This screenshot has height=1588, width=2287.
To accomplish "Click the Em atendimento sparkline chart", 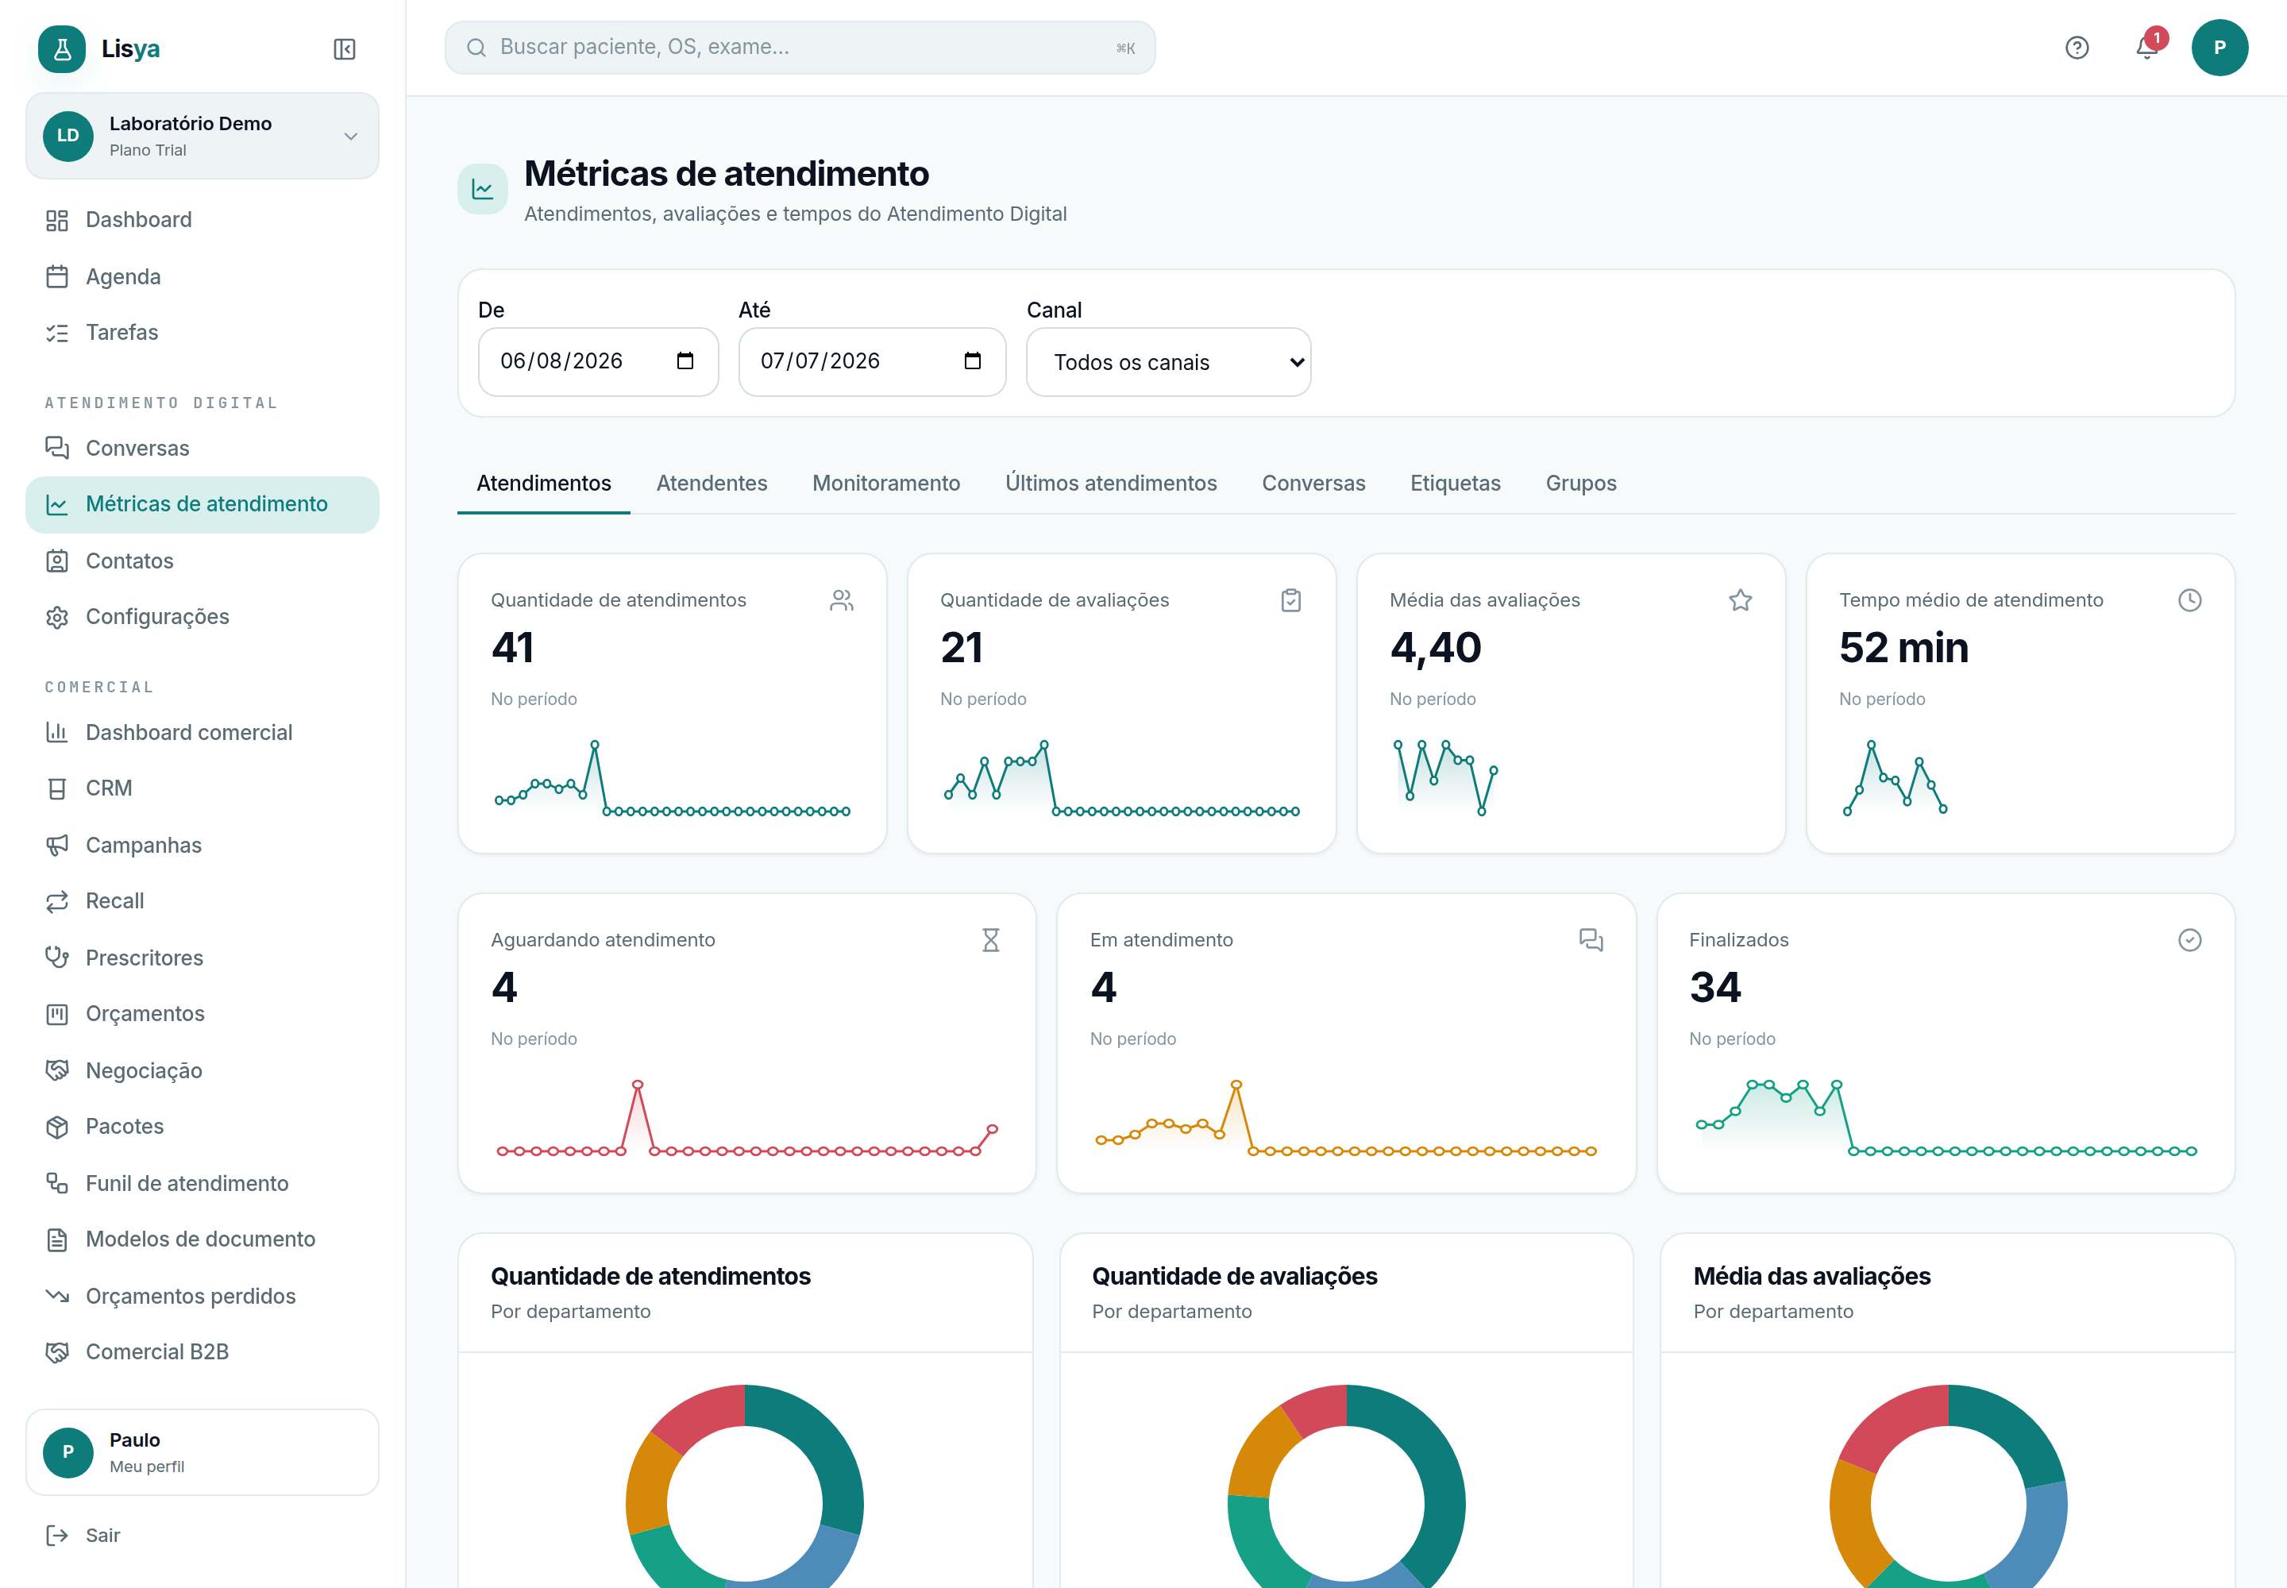I will point(1345,1119).
